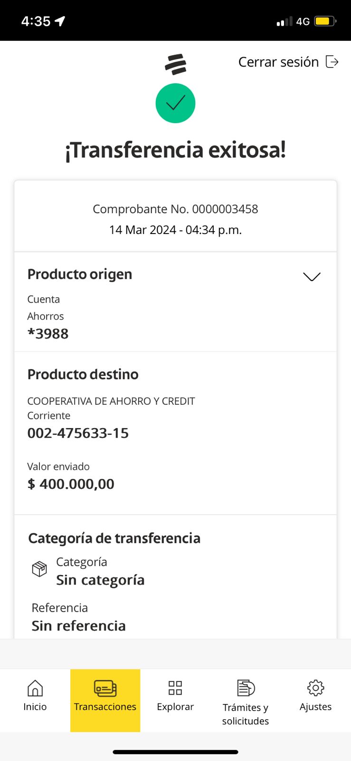Click the logout arrow icon

coord(332,62)
